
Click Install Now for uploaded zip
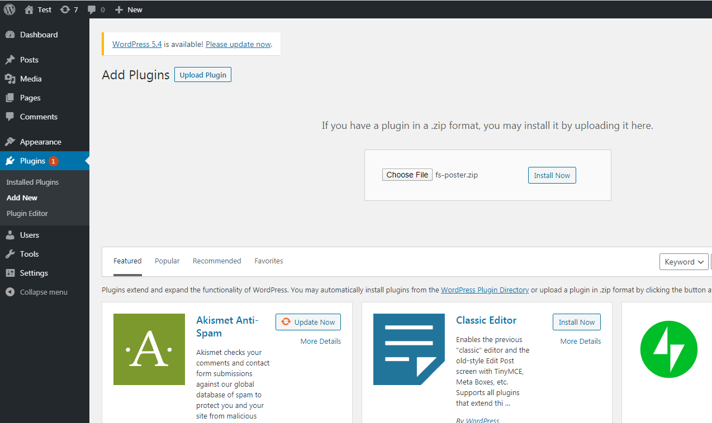click(552, 175)
